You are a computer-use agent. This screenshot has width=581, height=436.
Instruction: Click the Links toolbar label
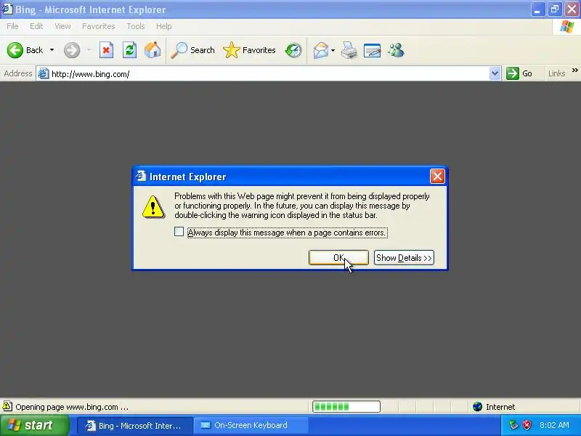click(556, 73)
